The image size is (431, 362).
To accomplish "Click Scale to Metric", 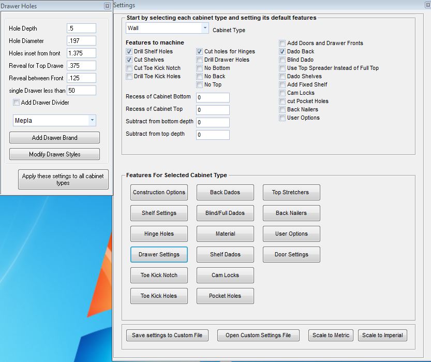I will pyautogui.click(x=331, y=335).
